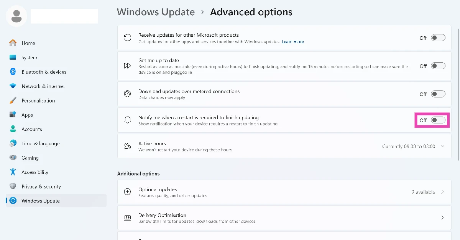This screenshot has width=460, height=240.
Task: Turn on the Get me up to date toggle
Action: click(438, 66)
